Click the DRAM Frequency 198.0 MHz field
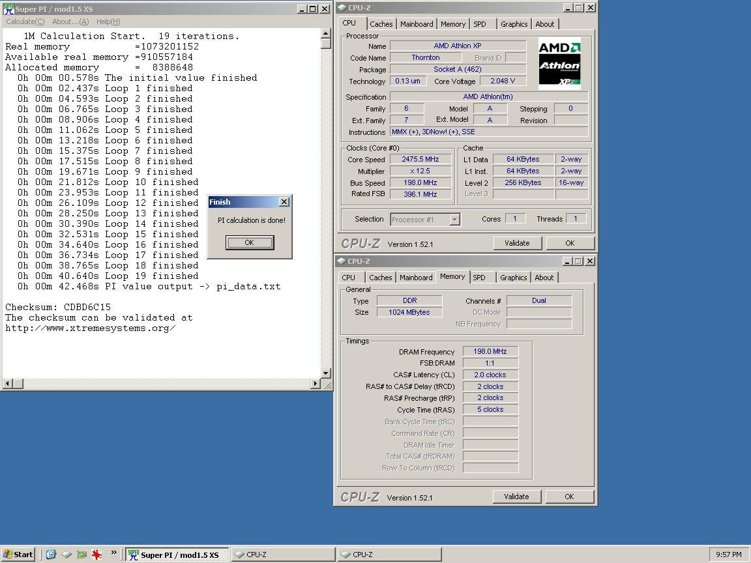 tap(490, 351)
